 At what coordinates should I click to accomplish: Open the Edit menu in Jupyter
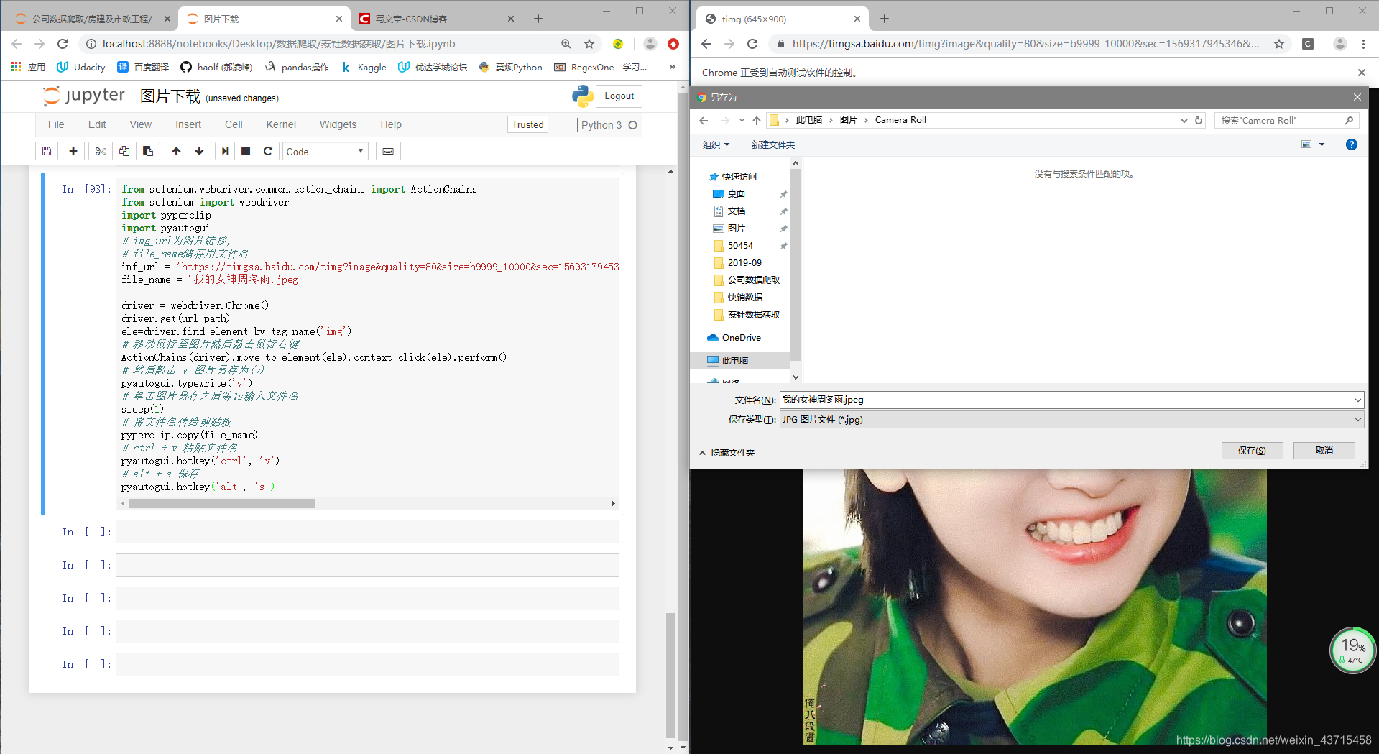click(x=97, y=124)
